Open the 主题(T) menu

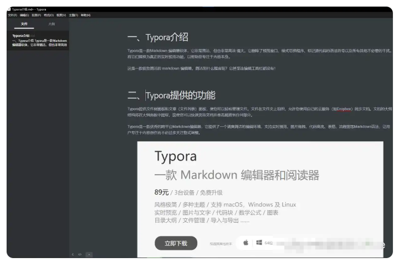pyautogui.click(x=73, y=15)
